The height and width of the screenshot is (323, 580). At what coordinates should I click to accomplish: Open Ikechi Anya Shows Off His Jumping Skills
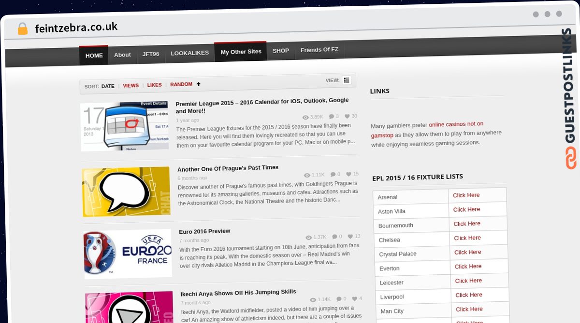click(238, 293)
